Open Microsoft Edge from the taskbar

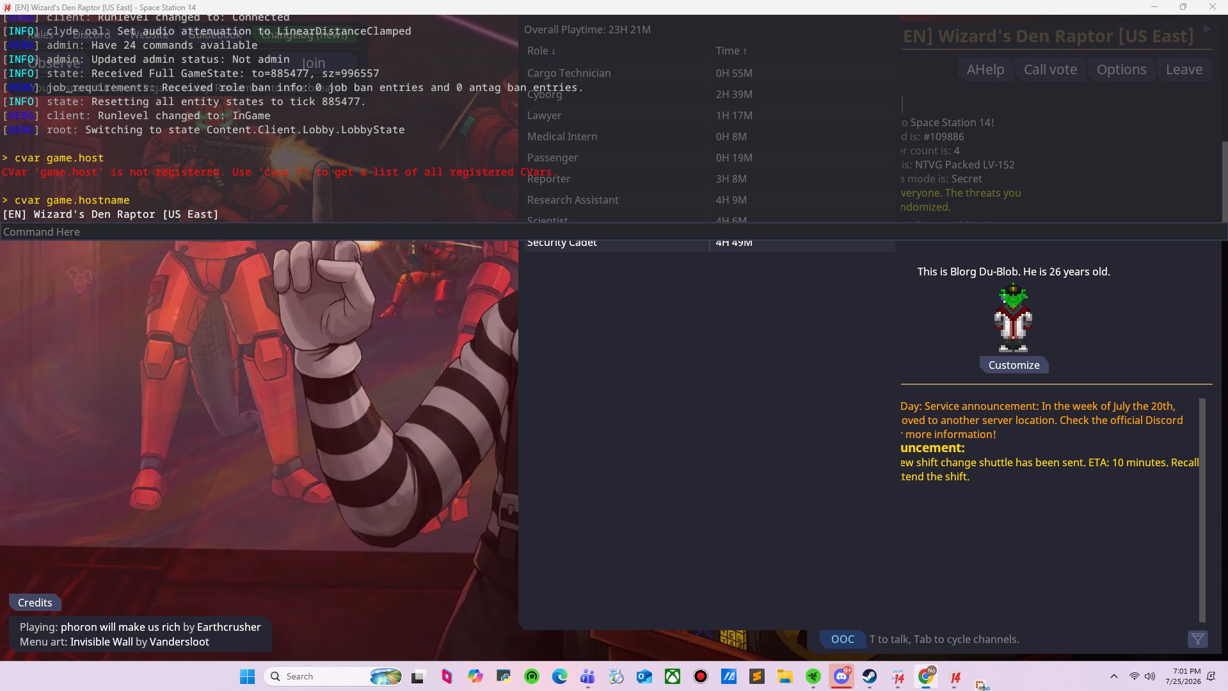[x=560, y=676]
